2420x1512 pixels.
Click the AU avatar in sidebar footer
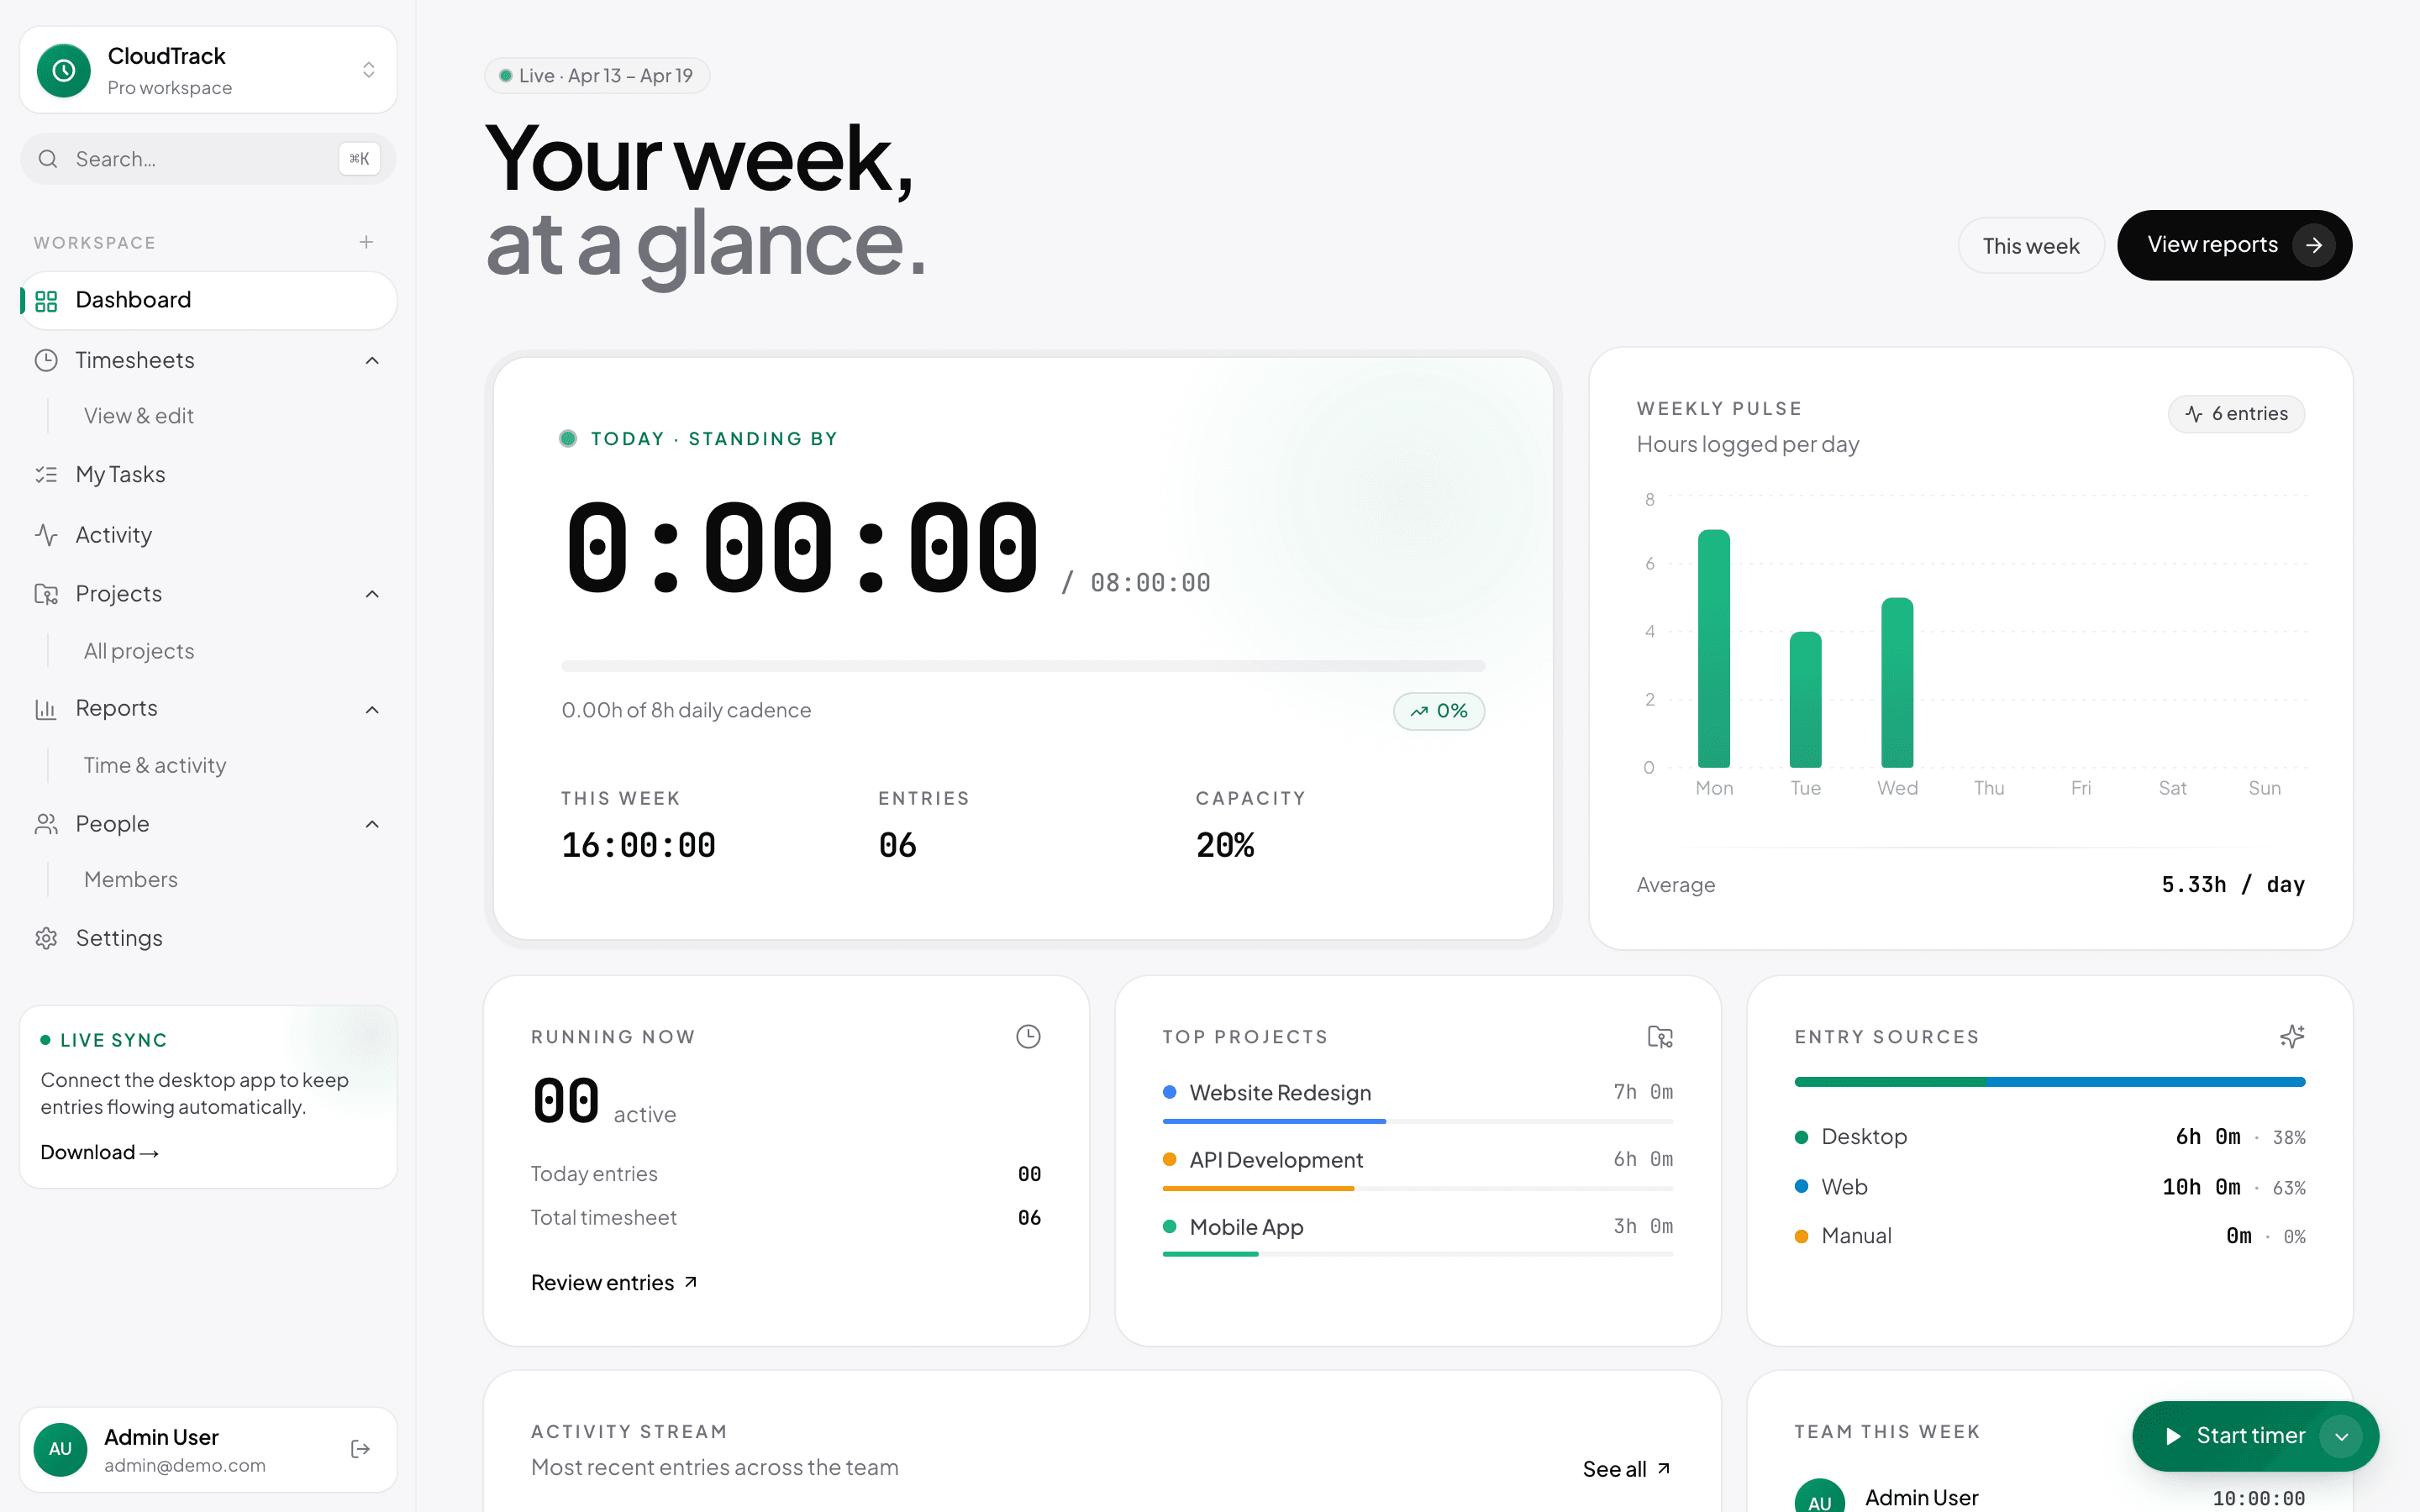[60, 1449]
